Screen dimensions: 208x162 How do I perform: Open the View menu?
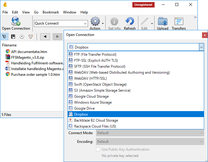point(26,12)
